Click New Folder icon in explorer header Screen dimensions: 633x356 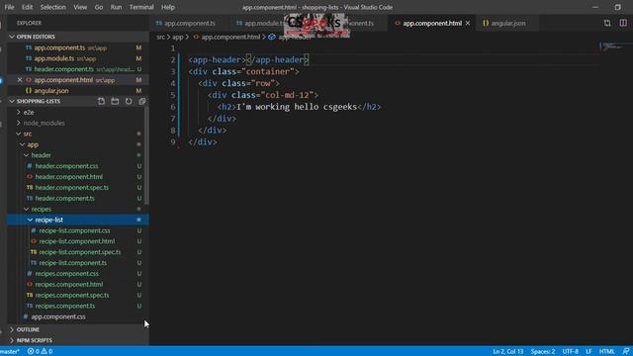coord(115,101)
